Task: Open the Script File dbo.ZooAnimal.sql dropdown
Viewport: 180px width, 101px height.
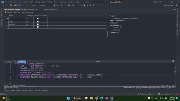Action: (x=33, y=12)
